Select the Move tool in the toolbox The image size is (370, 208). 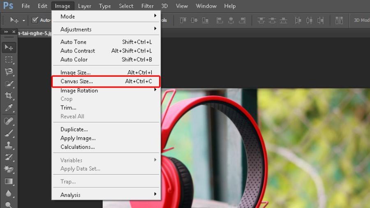pos(9,47)
